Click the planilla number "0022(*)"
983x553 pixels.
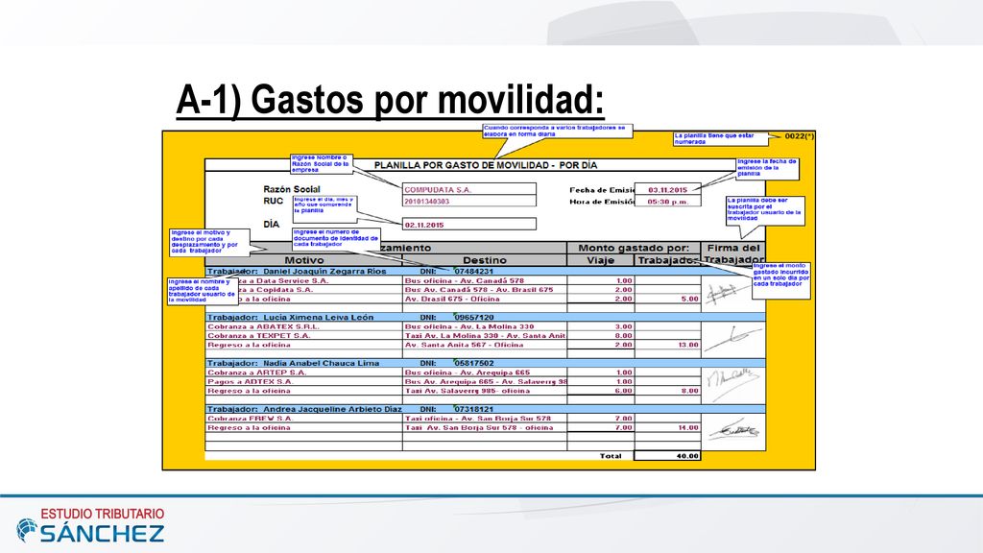click(800, 136)
